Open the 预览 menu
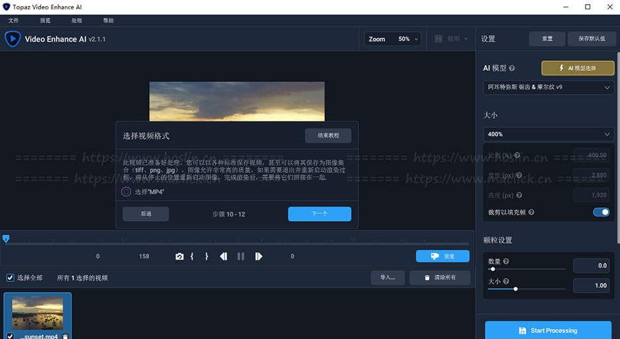The height and width of the screenshot is (339, 620). 45,21
